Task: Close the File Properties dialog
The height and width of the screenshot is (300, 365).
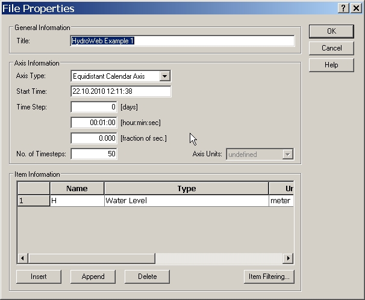Action: coord(355,8)
